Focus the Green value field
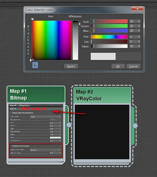 click(133, 26)
